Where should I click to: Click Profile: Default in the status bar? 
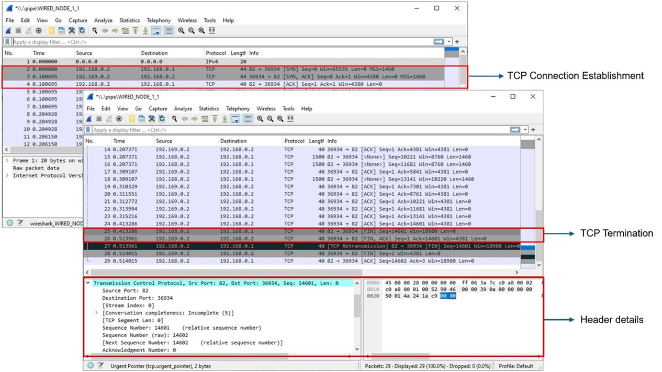(516, 366)
